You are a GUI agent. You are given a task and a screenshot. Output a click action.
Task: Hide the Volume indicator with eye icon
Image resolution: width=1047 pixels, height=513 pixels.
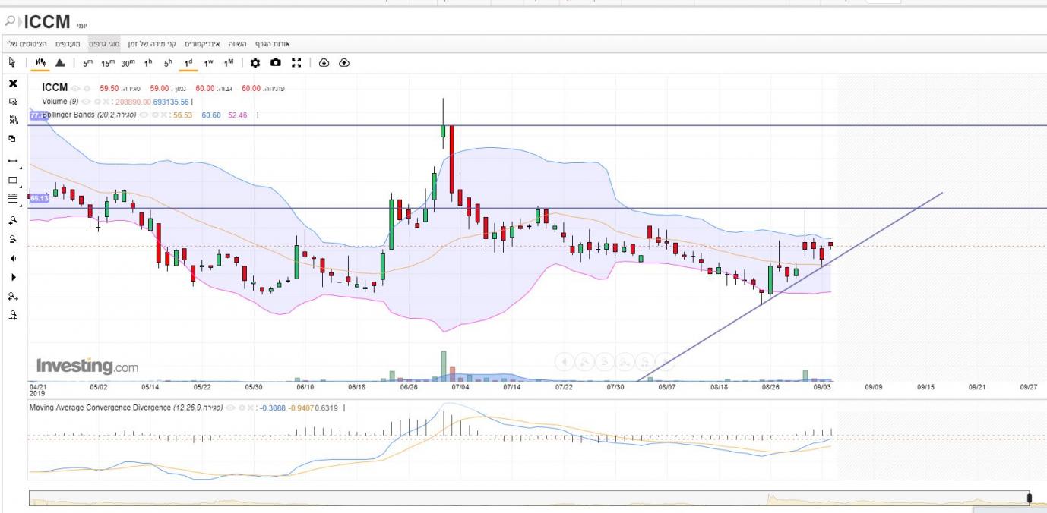click(x=86, y=102)
